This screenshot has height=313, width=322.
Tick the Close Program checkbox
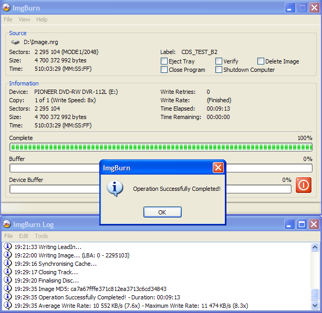point(164,70)
